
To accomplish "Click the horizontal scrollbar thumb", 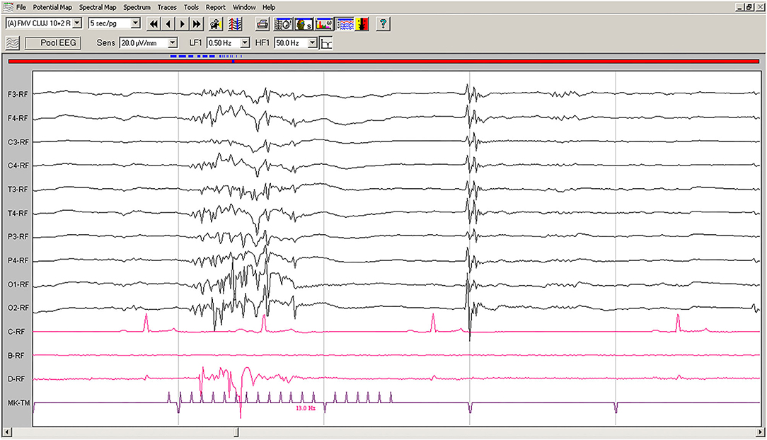I will tap(236, 432).
